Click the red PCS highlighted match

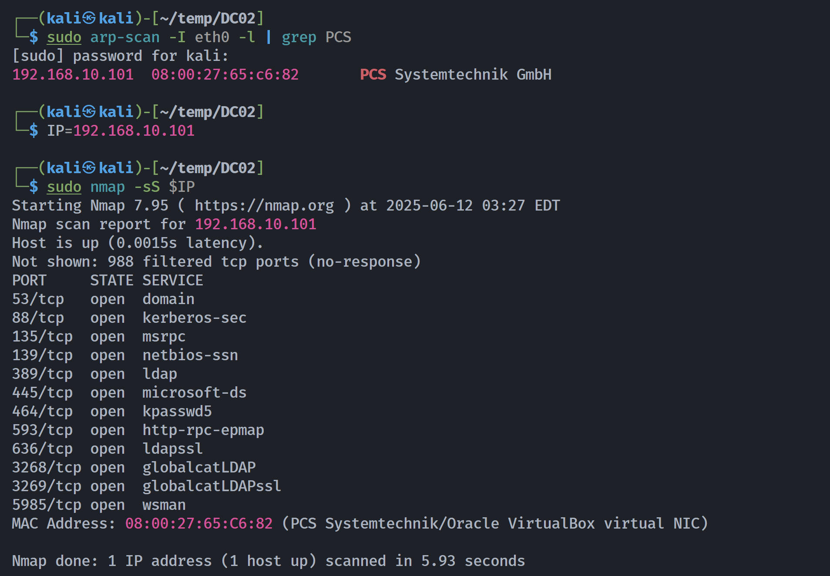[x=373, y=74]
